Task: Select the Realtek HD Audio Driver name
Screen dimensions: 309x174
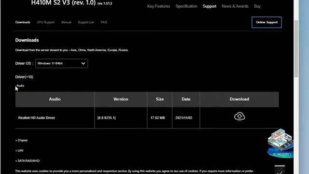Action: 37,118
